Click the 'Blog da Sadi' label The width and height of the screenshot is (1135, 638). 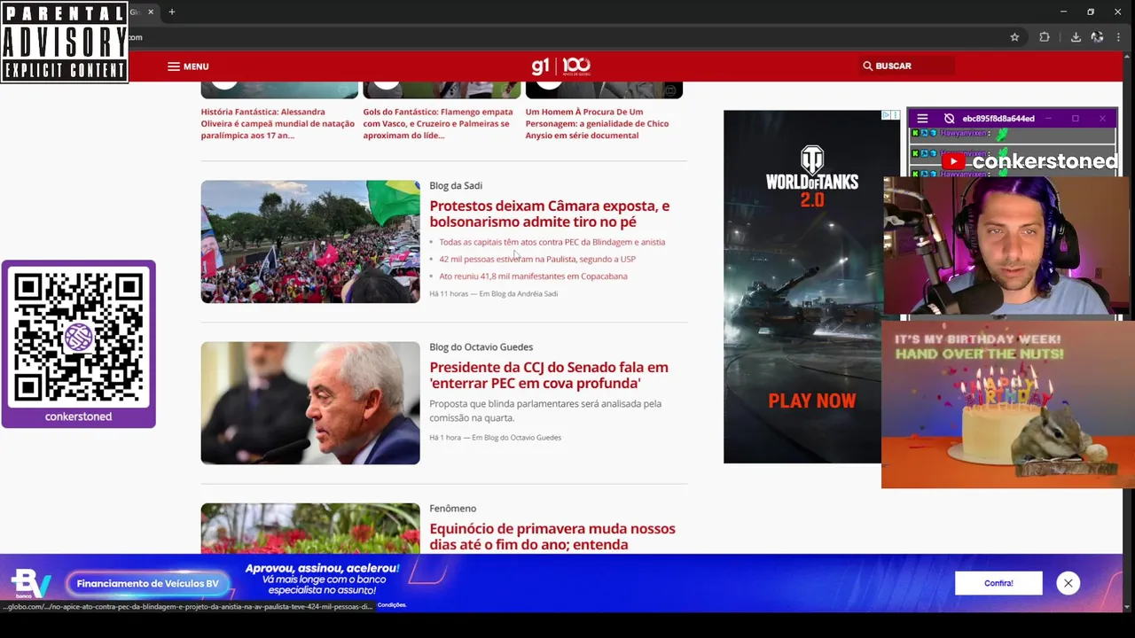point(456,185)
